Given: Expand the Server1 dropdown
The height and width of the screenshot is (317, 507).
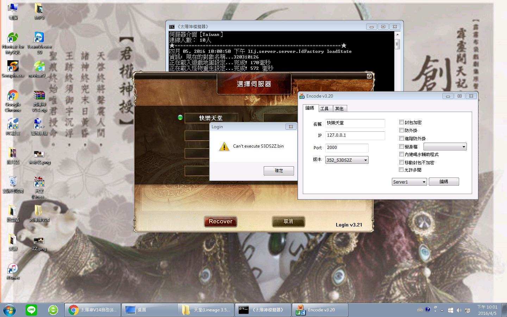Looking at the screenshot, I should pyautogui.click(x=409, y=182).
